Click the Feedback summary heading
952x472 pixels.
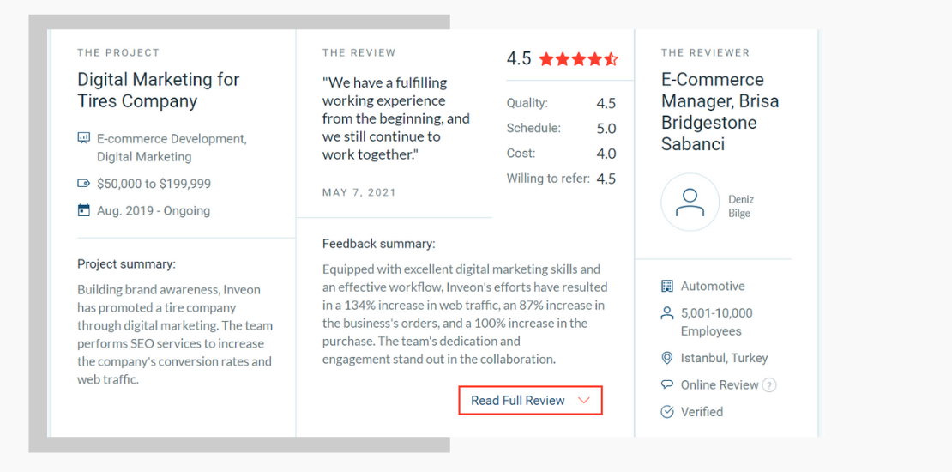tap(379, 244)
